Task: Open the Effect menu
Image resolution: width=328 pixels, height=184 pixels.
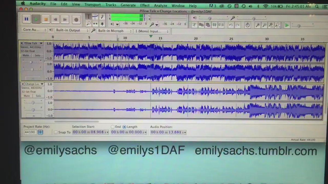Action: click(145, 5)
